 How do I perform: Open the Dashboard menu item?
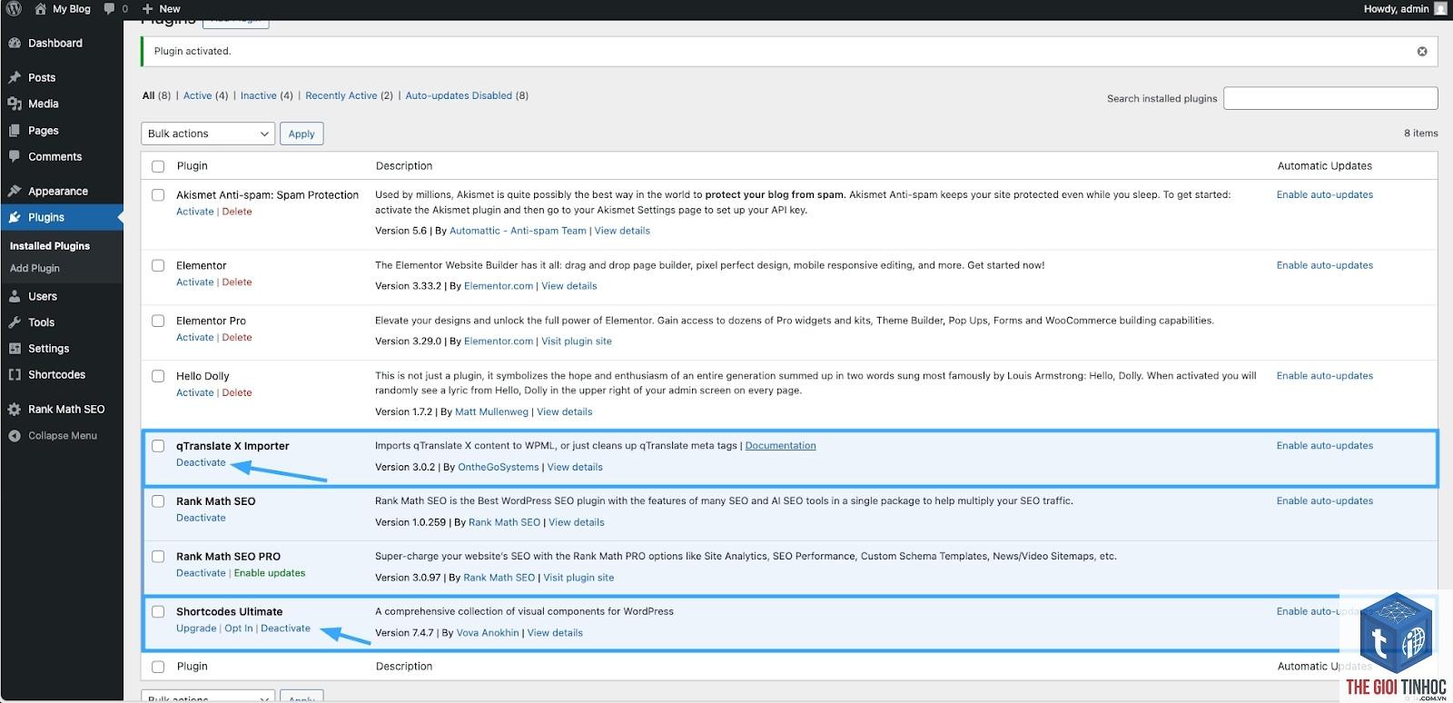click(55, 43)
